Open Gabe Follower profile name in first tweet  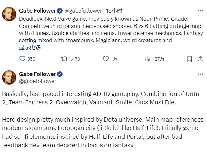pyautogui.click(x=37, y=11)
